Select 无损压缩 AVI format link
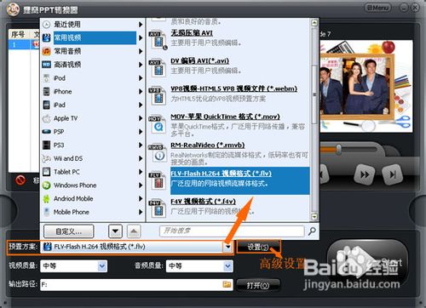 192,33
